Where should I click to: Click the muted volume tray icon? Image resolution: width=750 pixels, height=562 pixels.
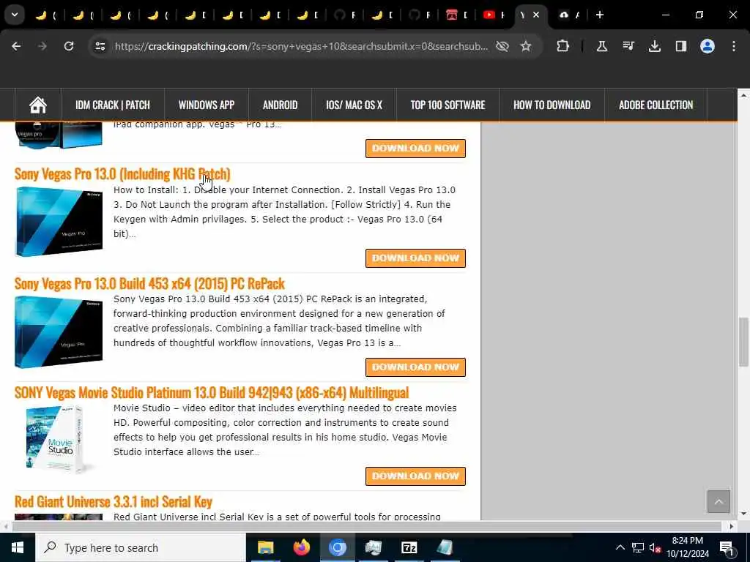click(655, 547)
